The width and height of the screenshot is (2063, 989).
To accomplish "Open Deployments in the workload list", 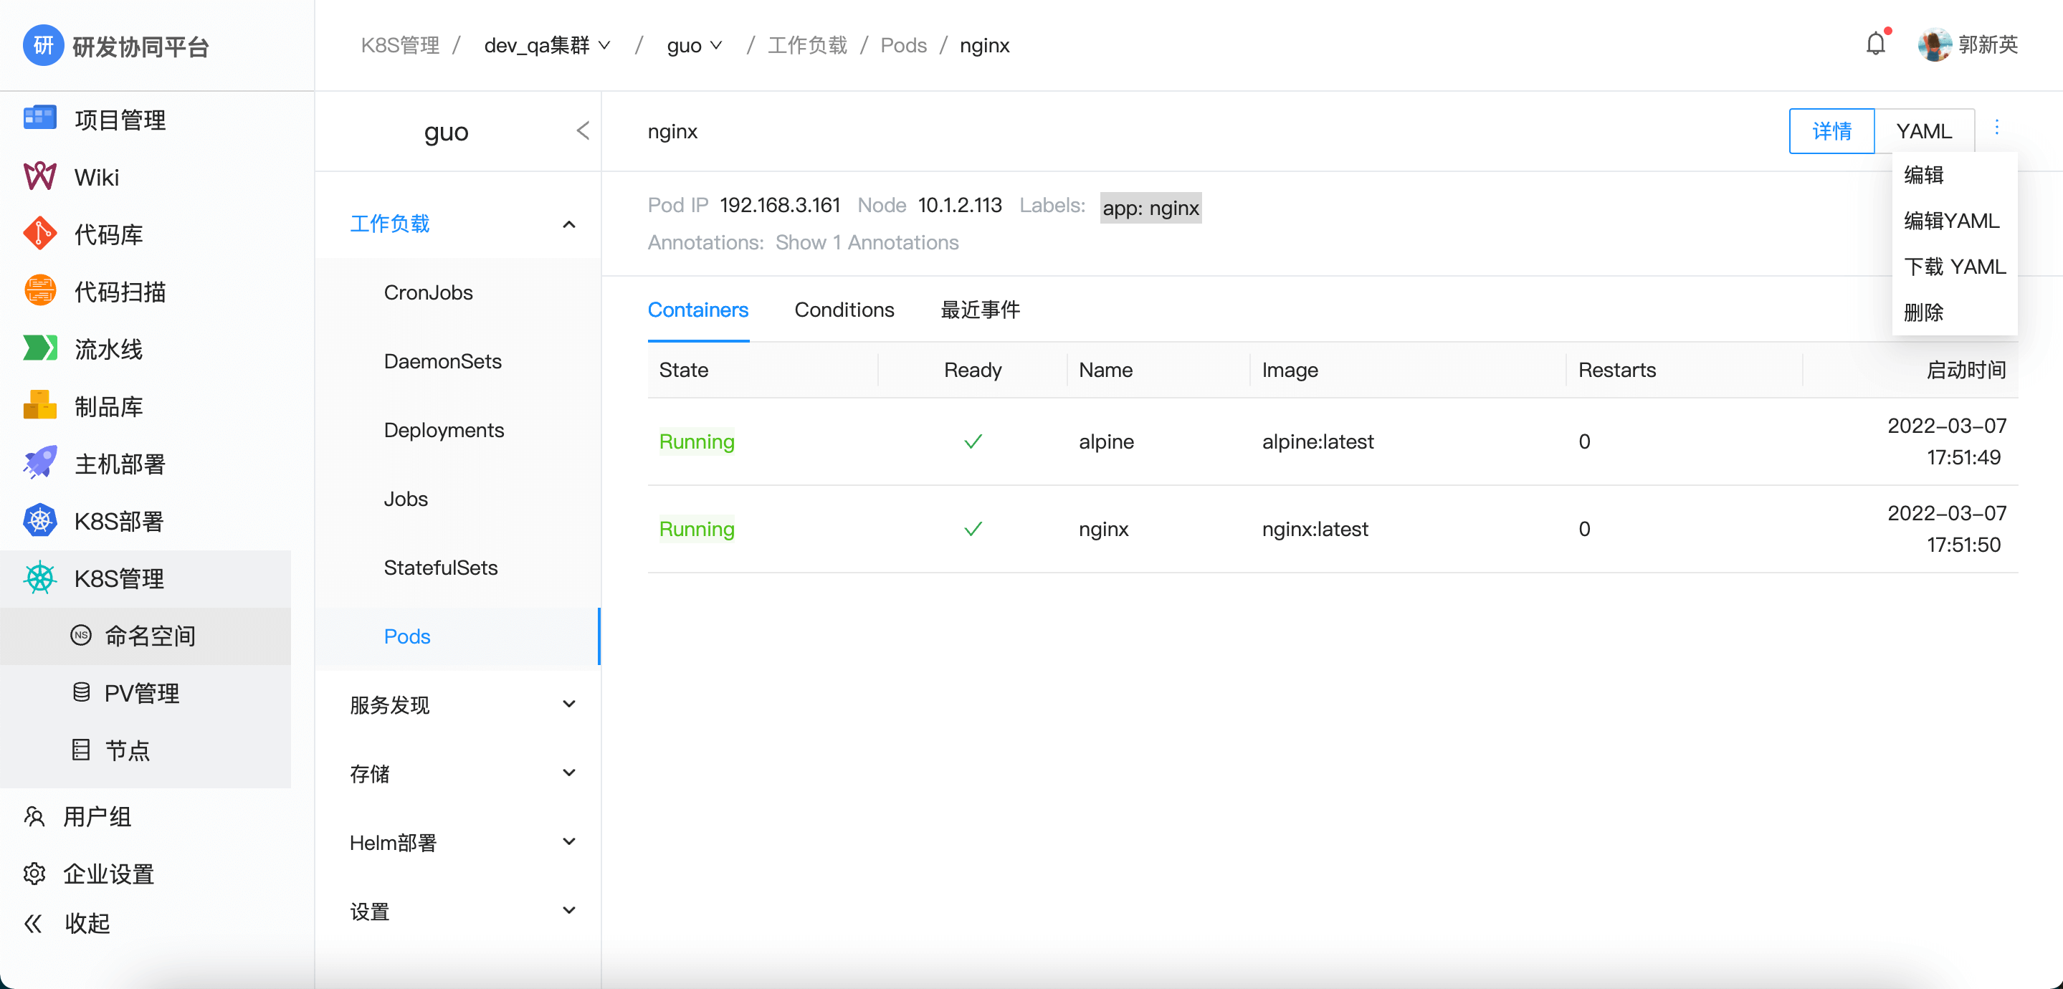I will coord(444,430).
